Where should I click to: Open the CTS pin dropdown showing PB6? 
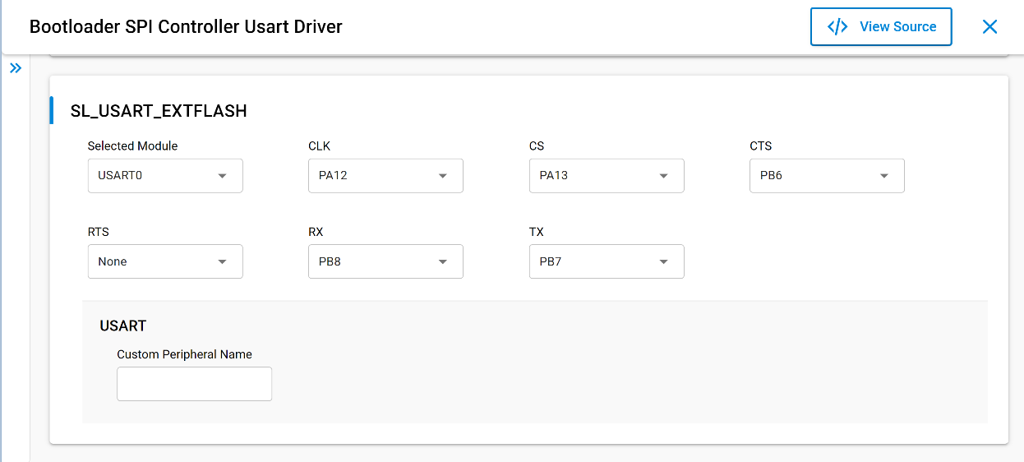[827, 176]
